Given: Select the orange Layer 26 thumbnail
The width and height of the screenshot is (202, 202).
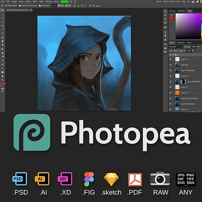Looking at the screenshot, I should pyautogui.click(x=177, y=93).
